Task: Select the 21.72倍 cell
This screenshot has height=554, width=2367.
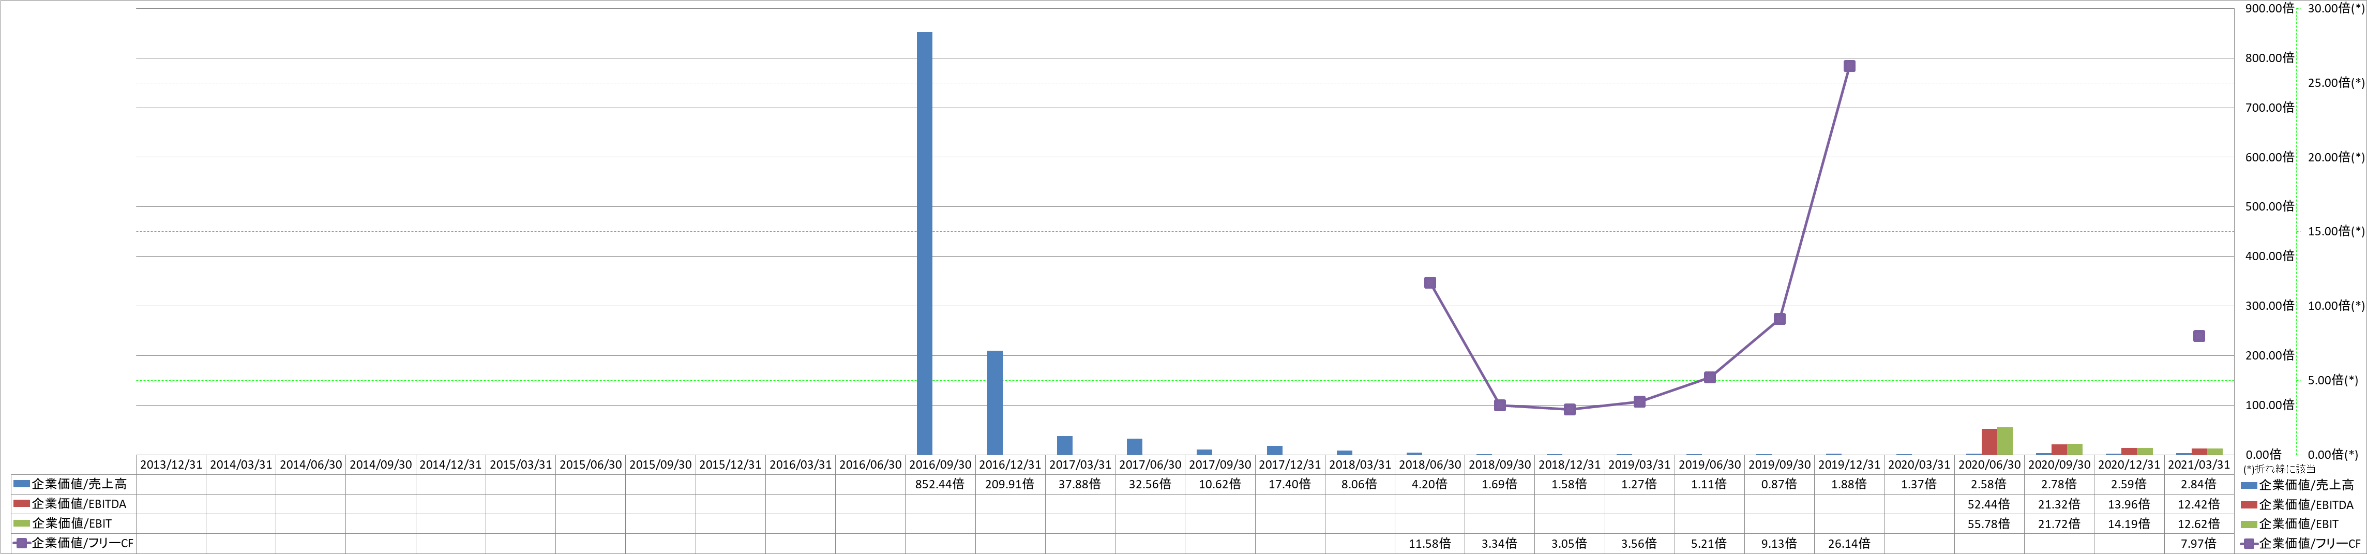Action: click(x=2058, y=523)
